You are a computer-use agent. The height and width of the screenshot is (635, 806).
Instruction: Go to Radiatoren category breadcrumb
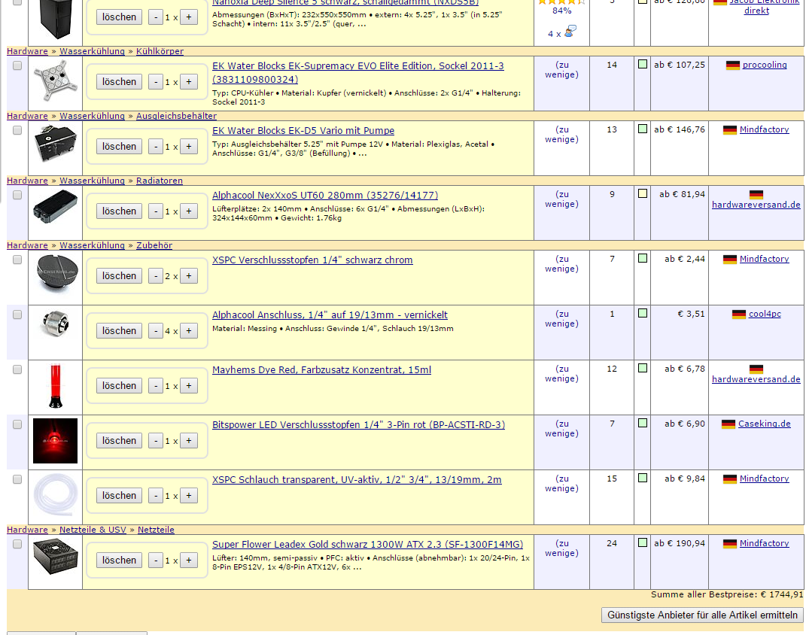[x=160, y=181]
